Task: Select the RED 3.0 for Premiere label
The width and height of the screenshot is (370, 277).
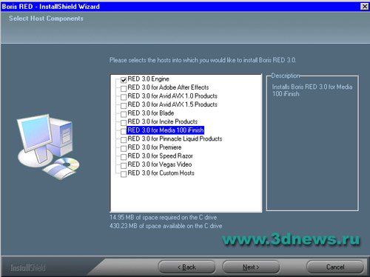Action: coord(155,147)
